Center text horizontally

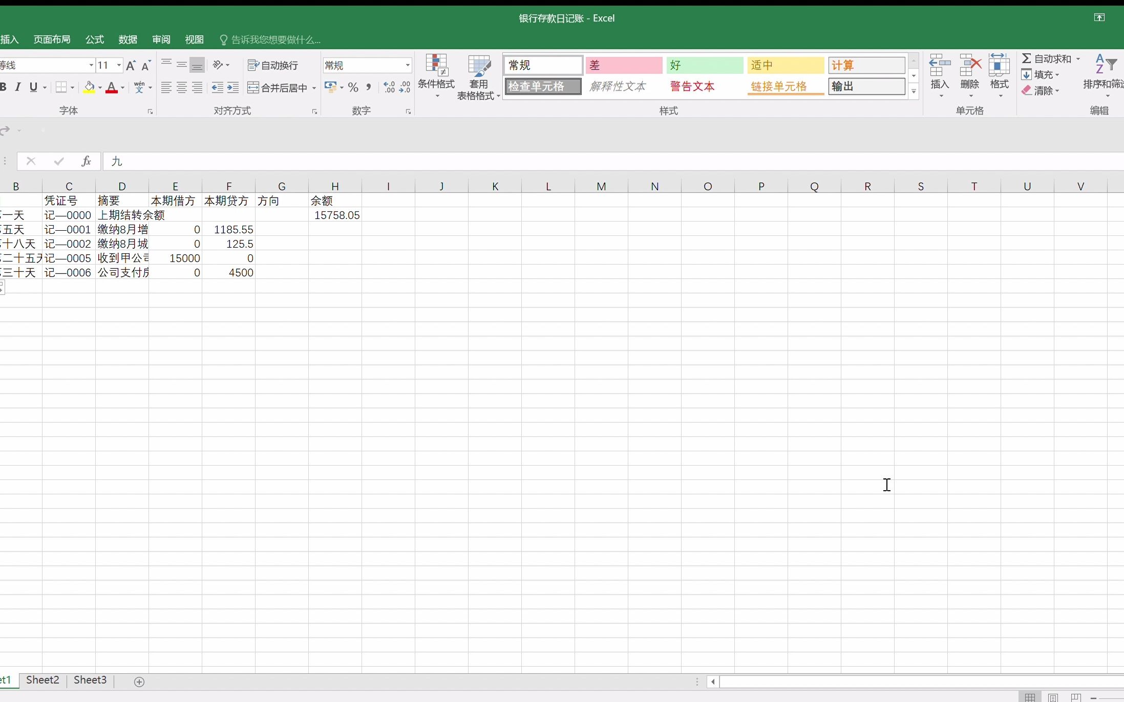tap(182, 87)
